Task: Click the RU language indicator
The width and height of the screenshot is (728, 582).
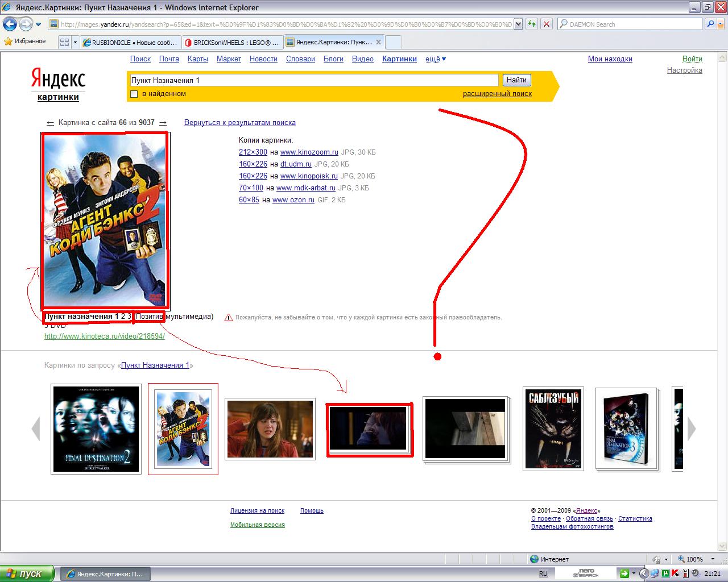Action: pos(543,574)
